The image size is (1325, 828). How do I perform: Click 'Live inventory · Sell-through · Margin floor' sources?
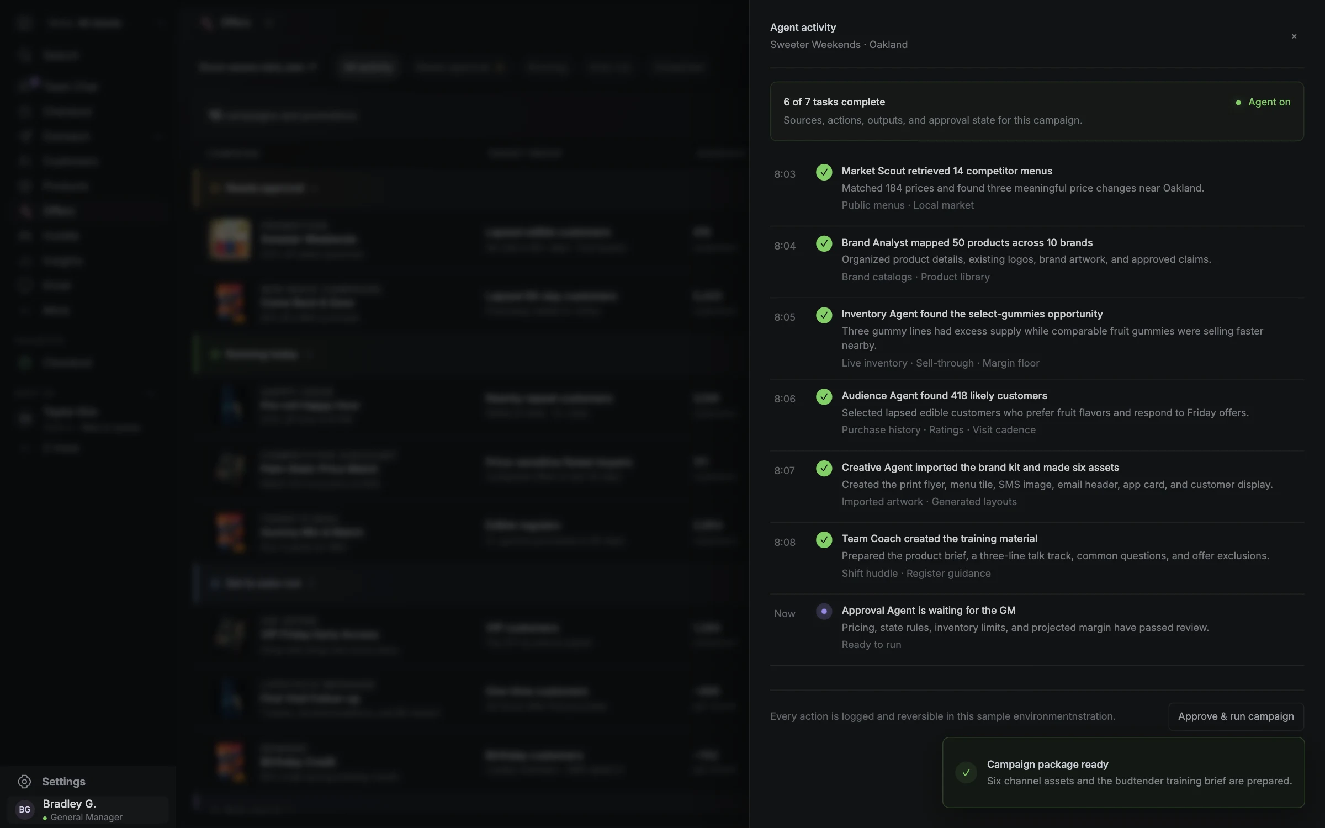940,363
